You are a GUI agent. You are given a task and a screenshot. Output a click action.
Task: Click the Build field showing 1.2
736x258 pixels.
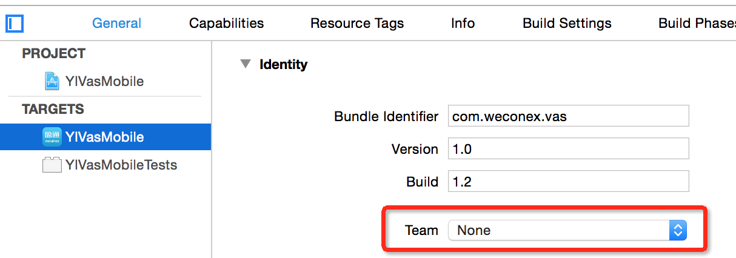pyautogui.click(x=568, y=181)
